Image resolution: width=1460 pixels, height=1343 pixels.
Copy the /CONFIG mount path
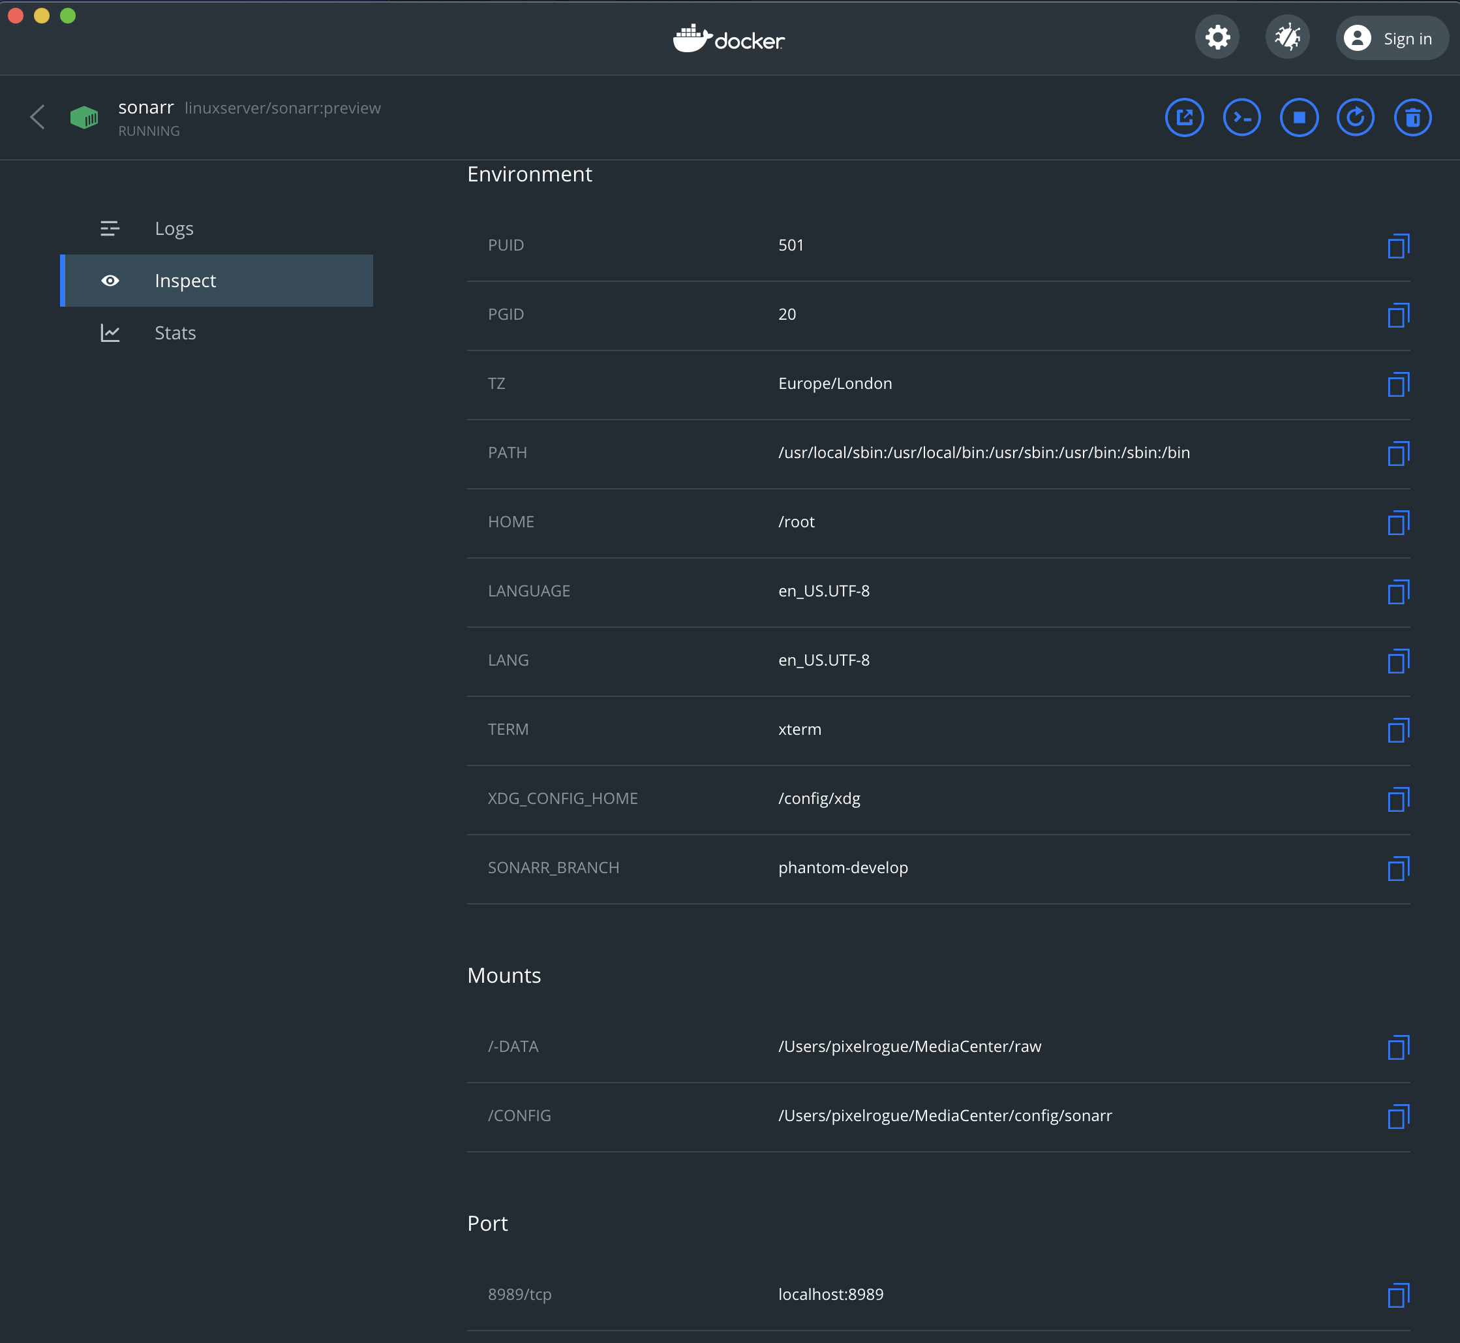pyautogui.click(x=1397, y=1117)
